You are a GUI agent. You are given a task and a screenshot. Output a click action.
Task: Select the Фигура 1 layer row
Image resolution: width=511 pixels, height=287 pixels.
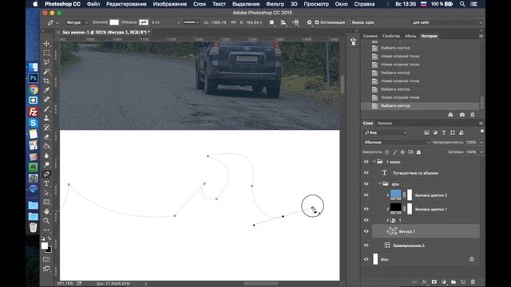pos(426,231)
